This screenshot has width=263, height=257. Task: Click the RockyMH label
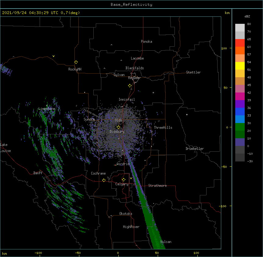click(x=75, y=69)
